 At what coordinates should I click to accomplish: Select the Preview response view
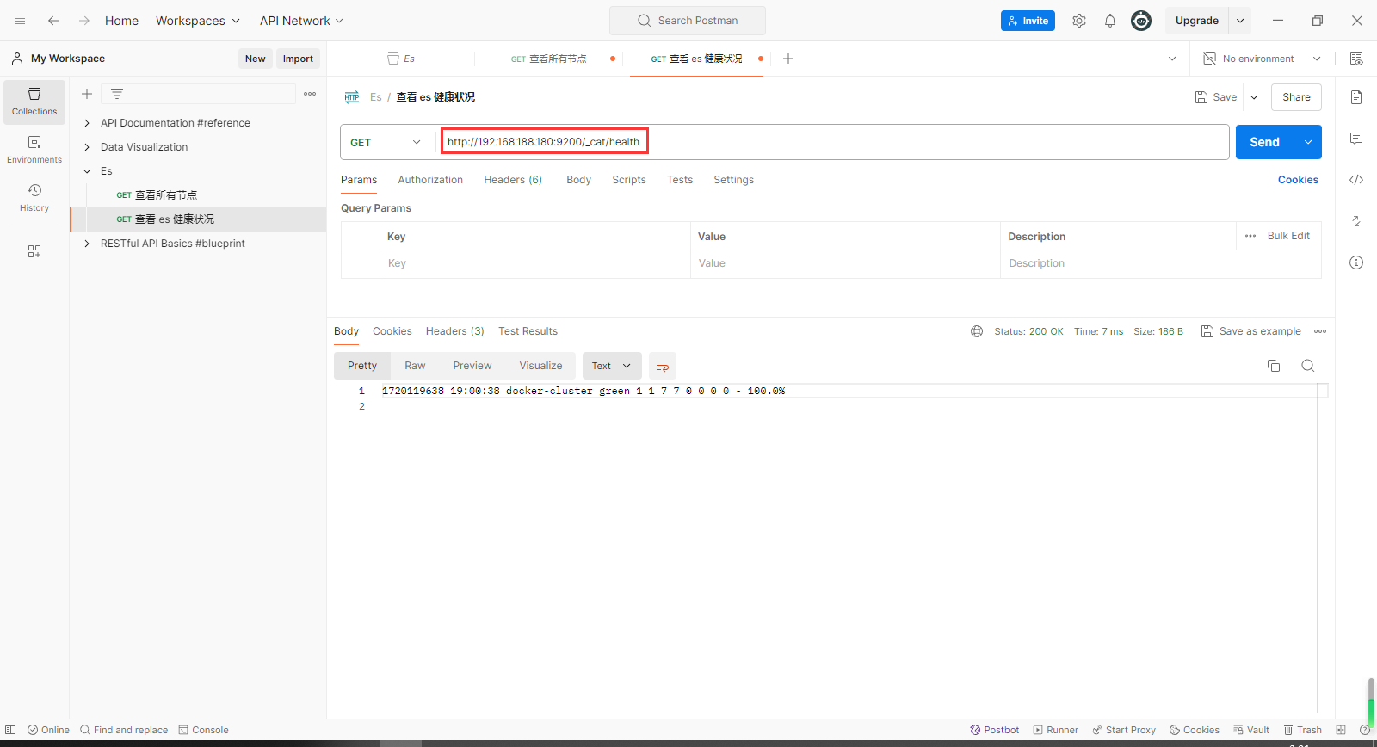[x=472, y=366]
